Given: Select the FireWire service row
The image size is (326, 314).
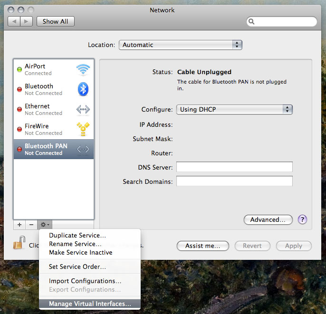Looking at the screenshot, I should (x=54, y=129).
